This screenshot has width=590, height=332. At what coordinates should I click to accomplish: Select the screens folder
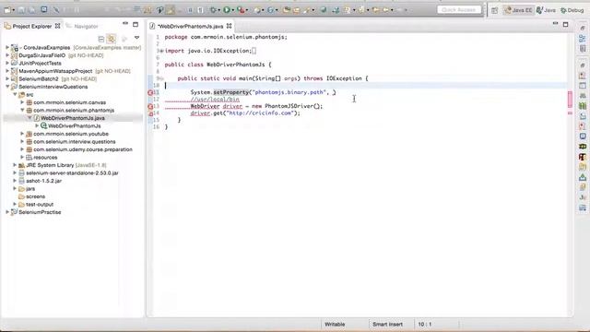[x=35, y=196]
